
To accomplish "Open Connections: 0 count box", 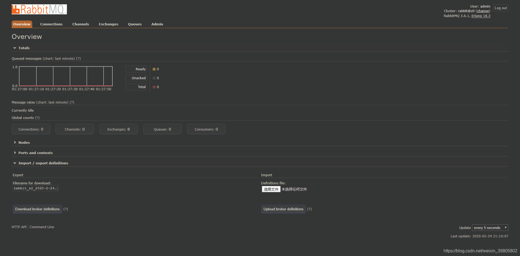I will coord(31,129).
